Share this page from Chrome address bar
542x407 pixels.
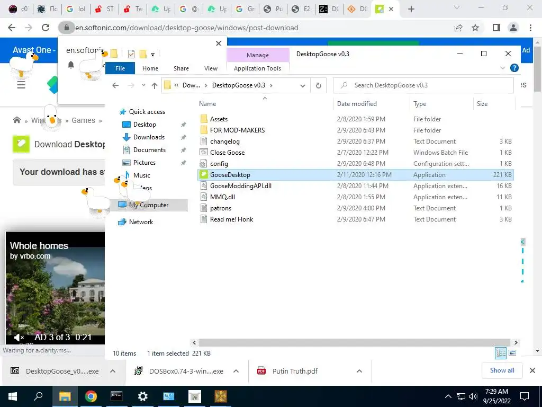pyautogui.click(x=458, y=28)
